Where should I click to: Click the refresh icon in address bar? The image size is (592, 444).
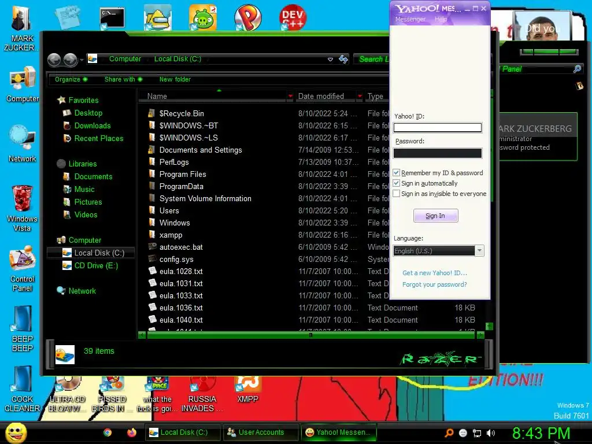coord(343,60)
